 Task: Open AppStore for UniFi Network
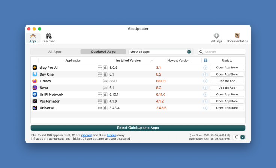tap(227, 94)
